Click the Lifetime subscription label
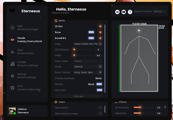Image resolution: width=173 pixels, height=120 pixels. click(22, 109)
